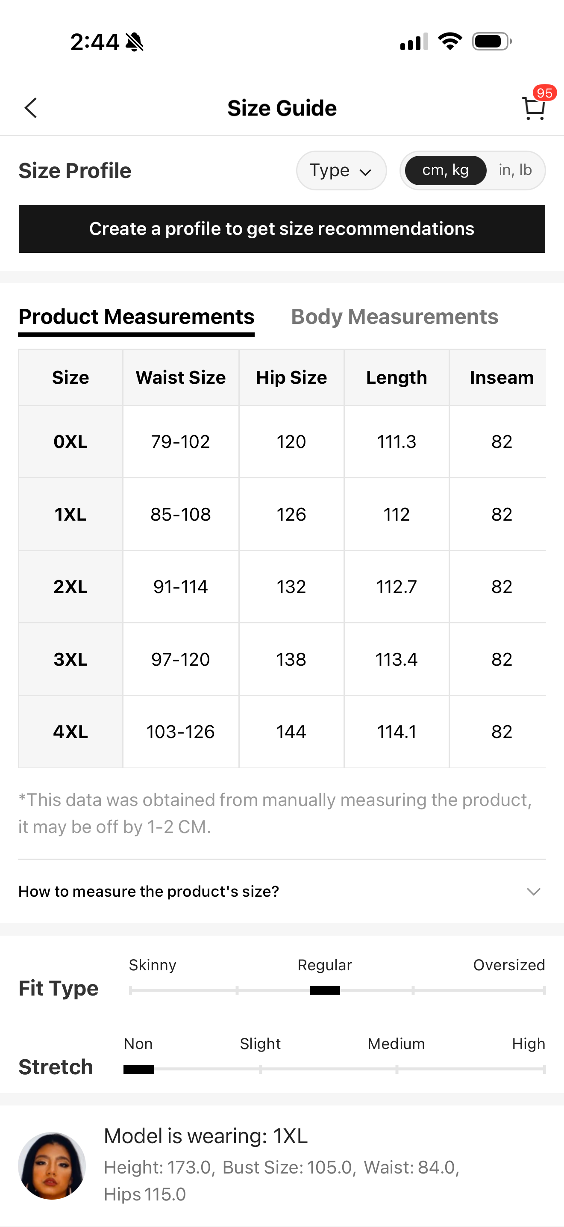The height and width of the screenshot is (1227, 564).
Task: Tap the cellular signal bars icon
Action: pyautogui.click(x=414, y=42)
